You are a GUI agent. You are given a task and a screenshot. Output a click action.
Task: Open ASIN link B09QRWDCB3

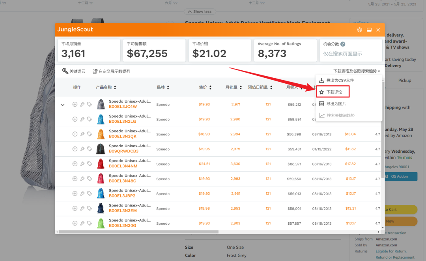pyautogui.click(x=123, y=151)
